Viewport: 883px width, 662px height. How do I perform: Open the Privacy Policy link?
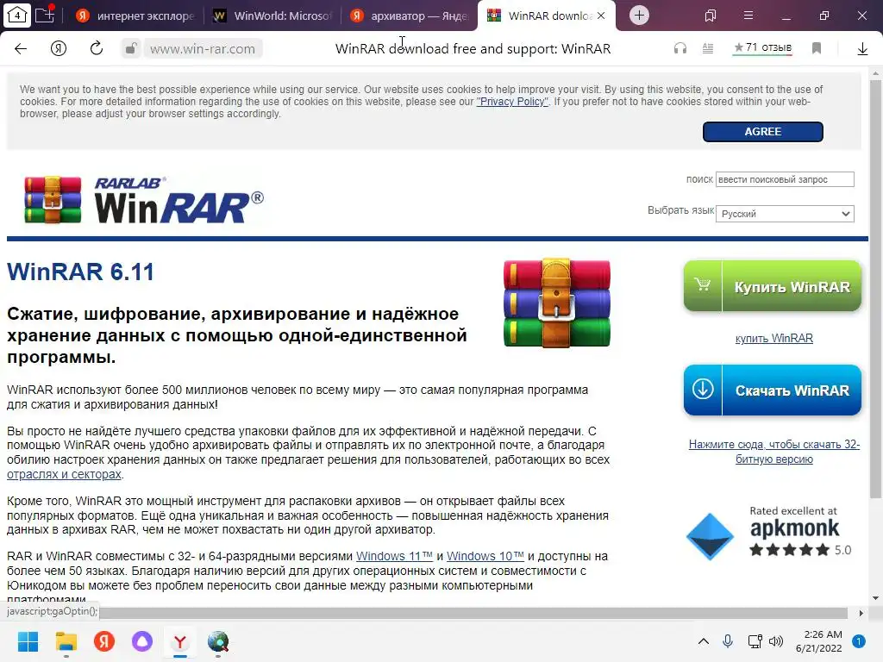tap(512, 102)
